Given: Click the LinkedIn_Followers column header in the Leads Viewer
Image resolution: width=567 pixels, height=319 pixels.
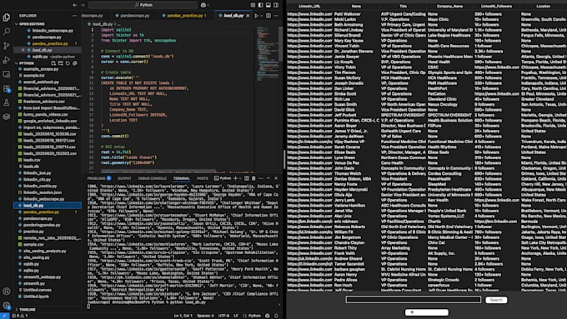Looking at the screenshot, I should (496, 6).
